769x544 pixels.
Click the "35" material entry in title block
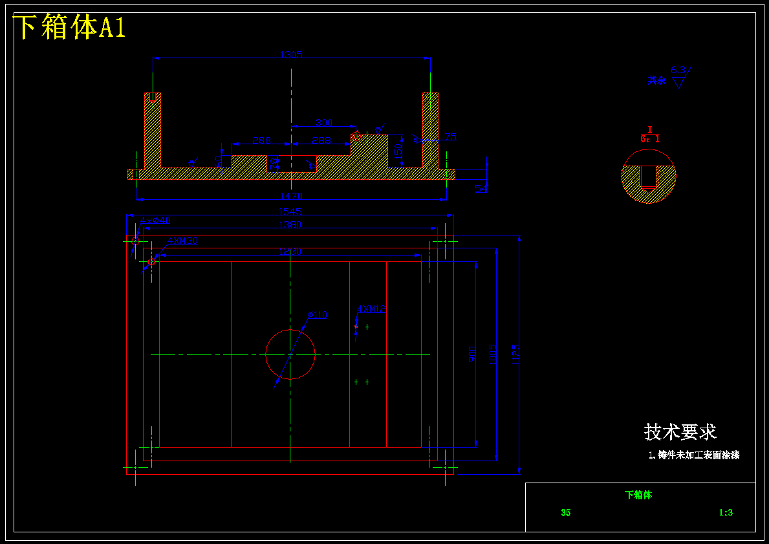tap(566, 512)
